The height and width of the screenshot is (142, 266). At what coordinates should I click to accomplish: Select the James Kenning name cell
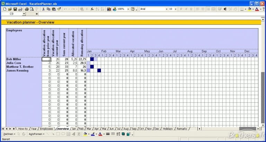tap(24, 71)
